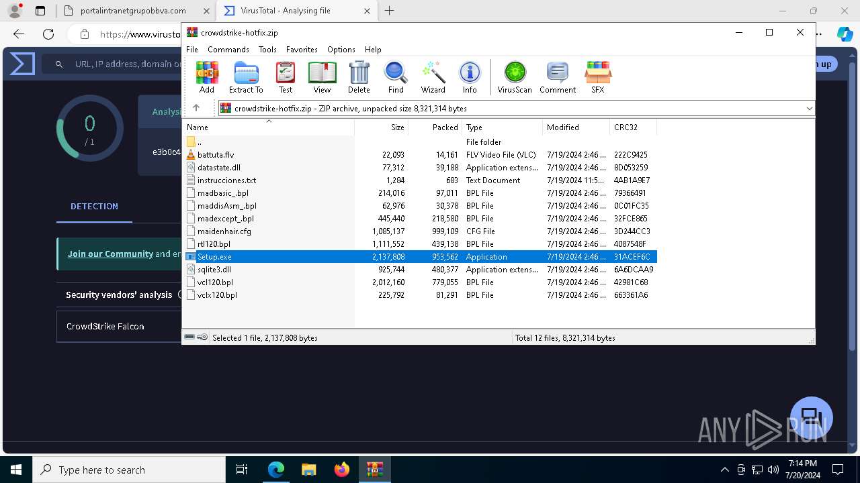Image resolution: width=860 pixels, height=483 pixels.
Task: Switch to the portalintranetgrupobbva.com browser tab
Action: tap(136, 11)
